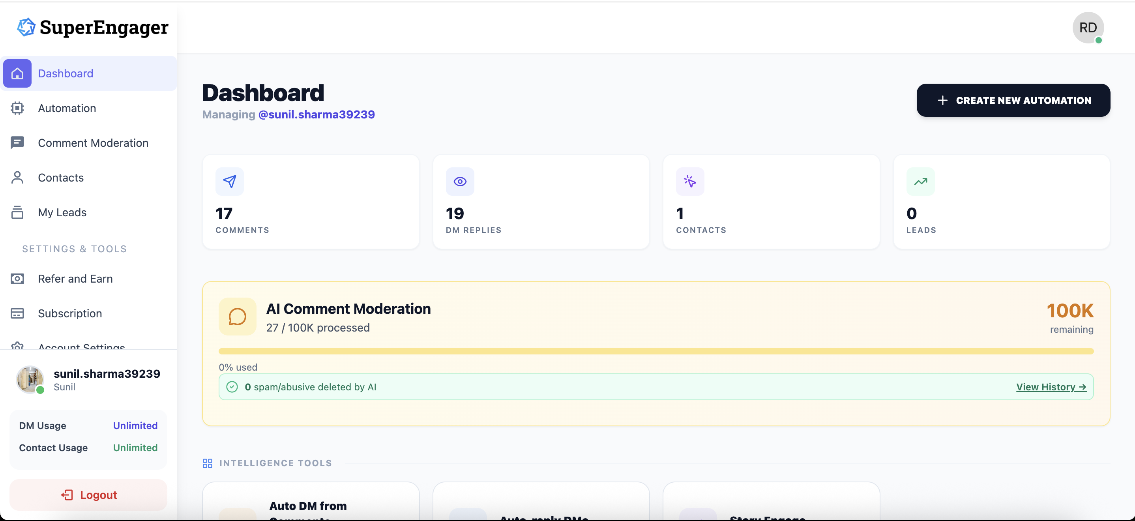
Task: Open the 0 Leads stat card
Action: (1002, 202)
